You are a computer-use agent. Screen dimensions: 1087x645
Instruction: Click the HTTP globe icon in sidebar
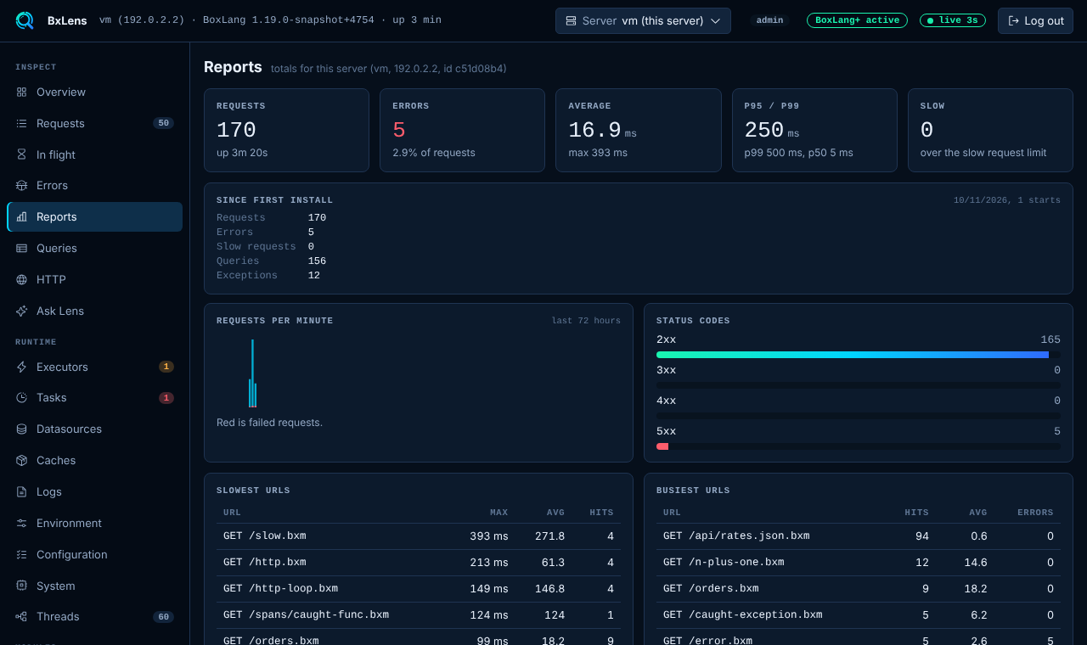(x=21, y=279)
